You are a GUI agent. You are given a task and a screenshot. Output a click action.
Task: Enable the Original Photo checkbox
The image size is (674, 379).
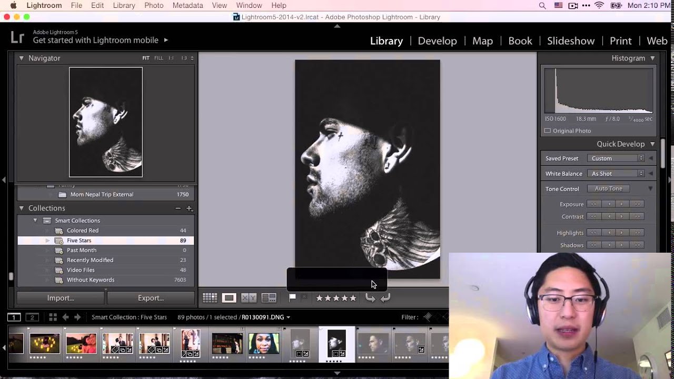pyautogui.click(x=548, y=131)
